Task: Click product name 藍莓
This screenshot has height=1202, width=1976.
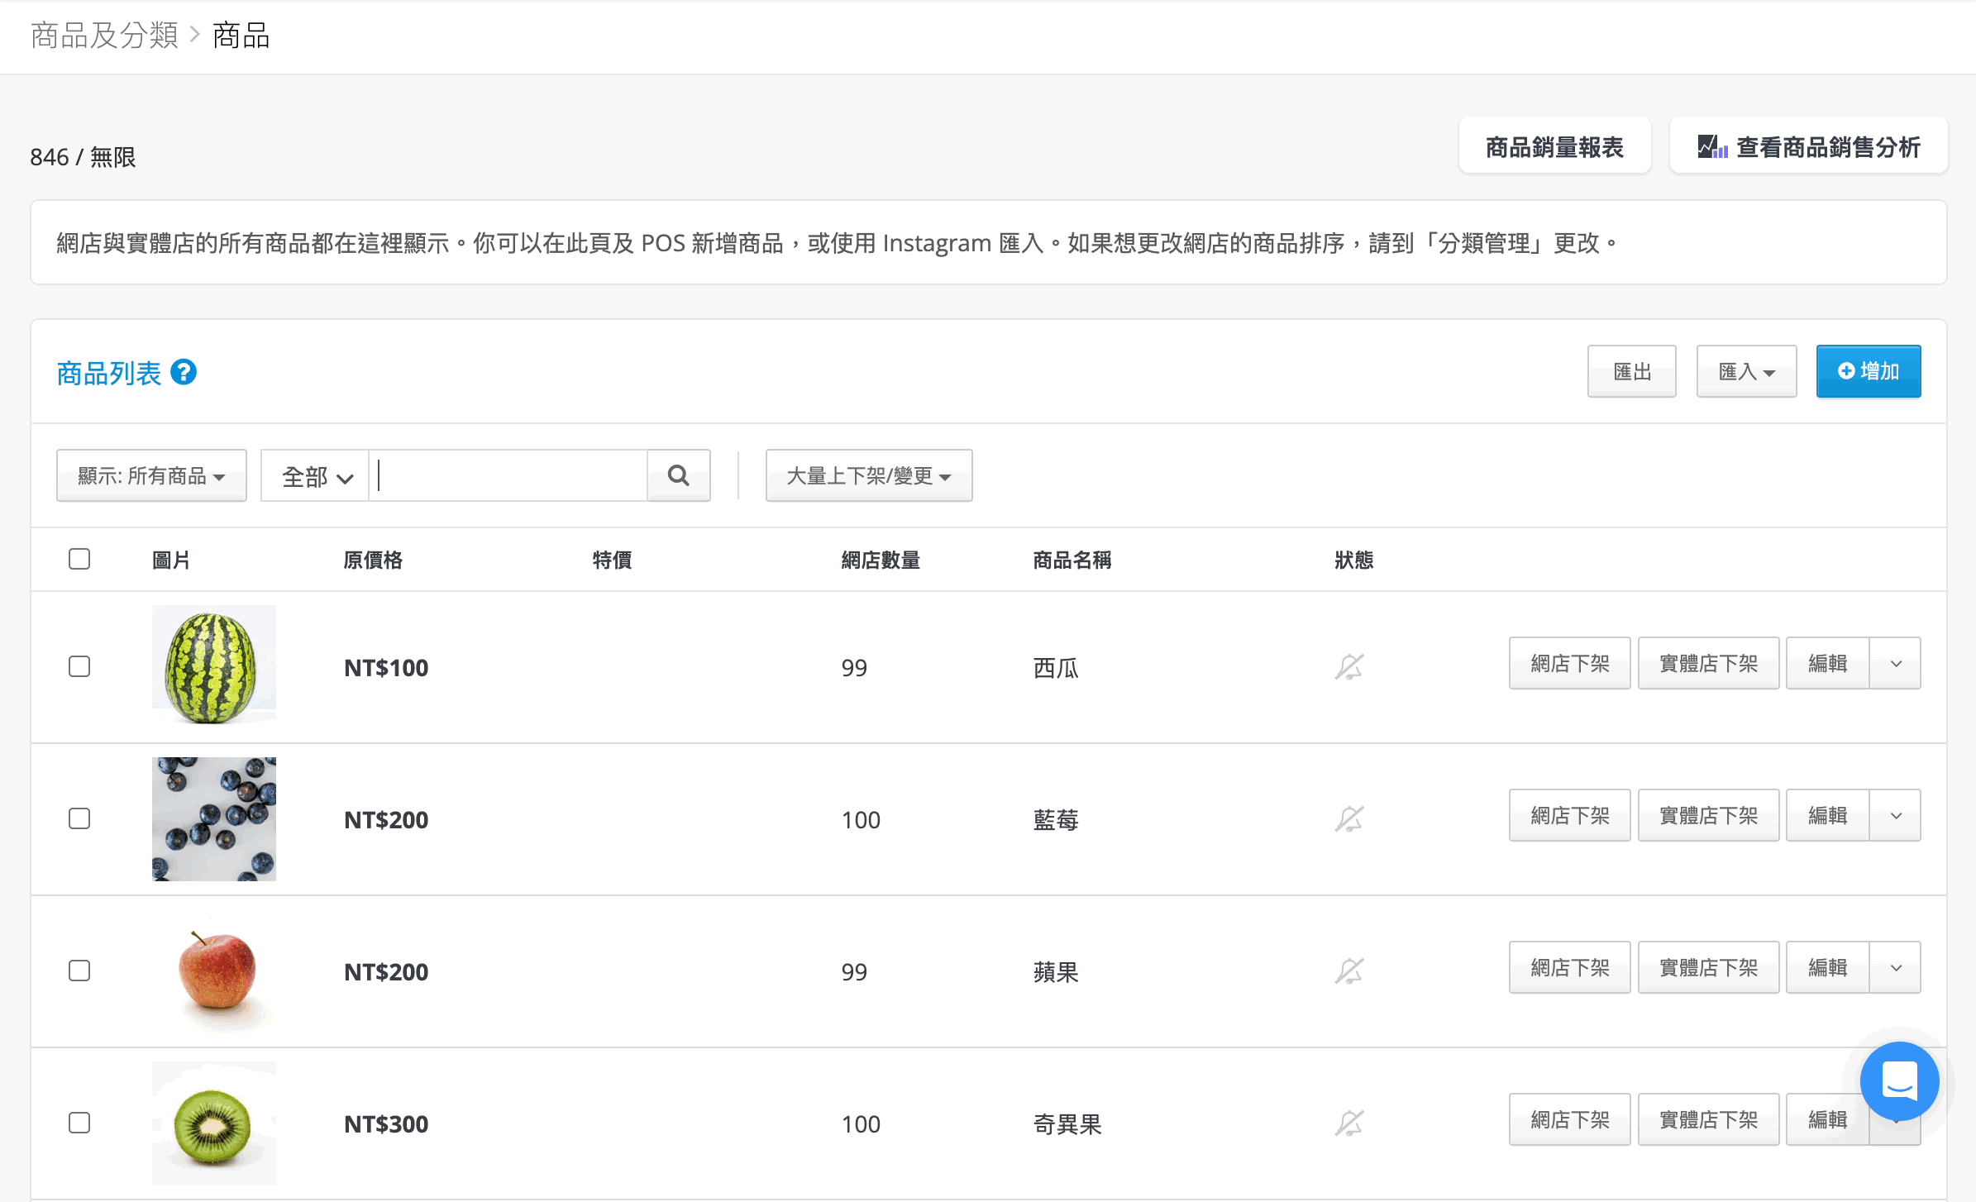Action: (1056, 819)
